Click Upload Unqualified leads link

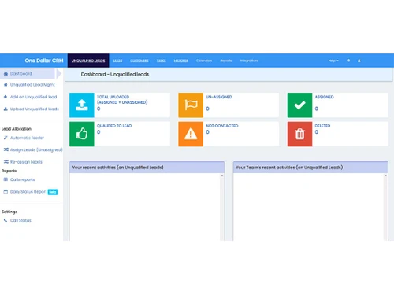coord(35,109)
